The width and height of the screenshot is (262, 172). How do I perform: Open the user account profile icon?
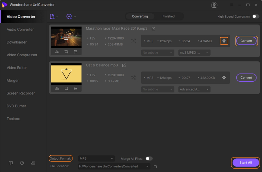click(x=214, y=5)
